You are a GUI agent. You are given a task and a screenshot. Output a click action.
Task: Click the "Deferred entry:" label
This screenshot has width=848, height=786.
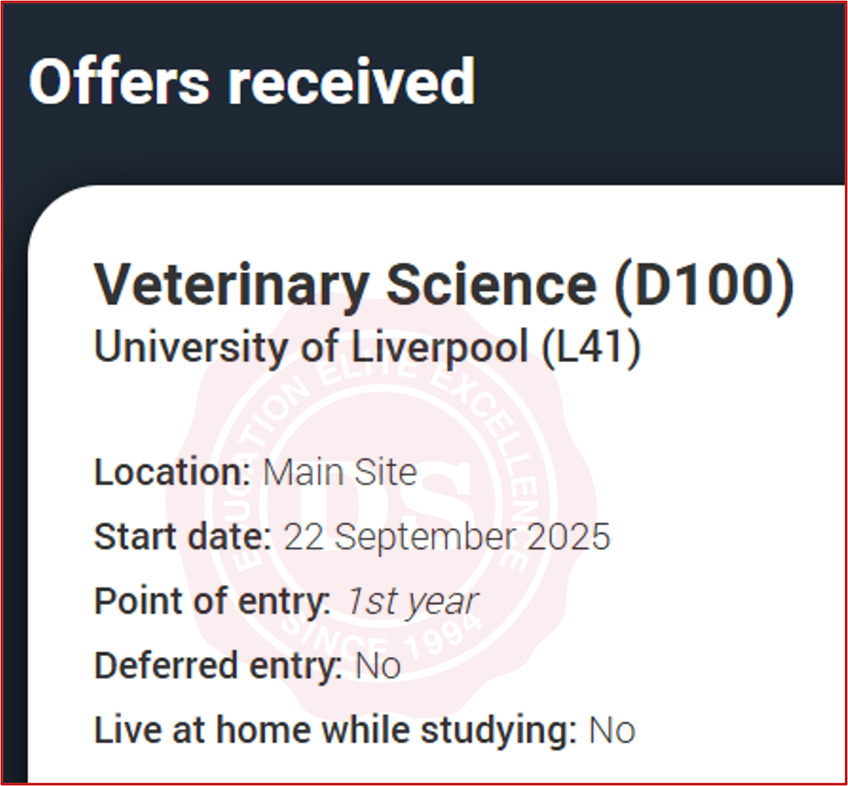[219, 666]
